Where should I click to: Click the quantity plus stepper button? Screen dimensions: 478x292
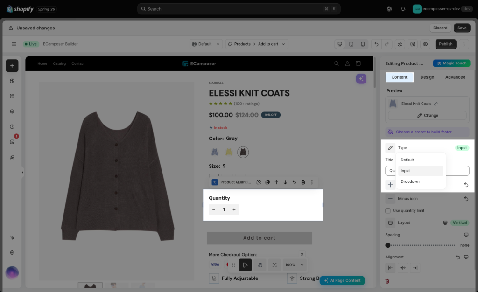[x=234, y=209]
